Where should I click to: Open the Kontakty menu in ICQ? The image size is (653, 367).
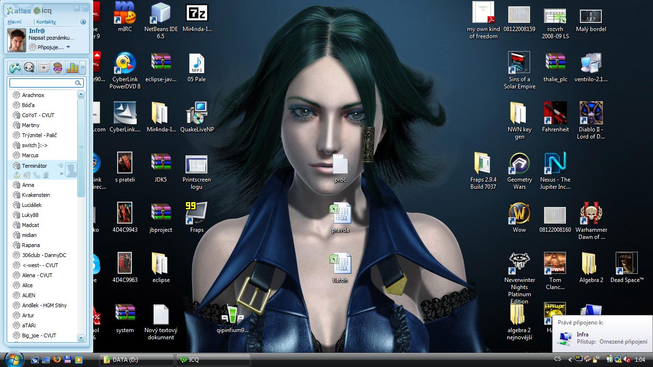46,22
